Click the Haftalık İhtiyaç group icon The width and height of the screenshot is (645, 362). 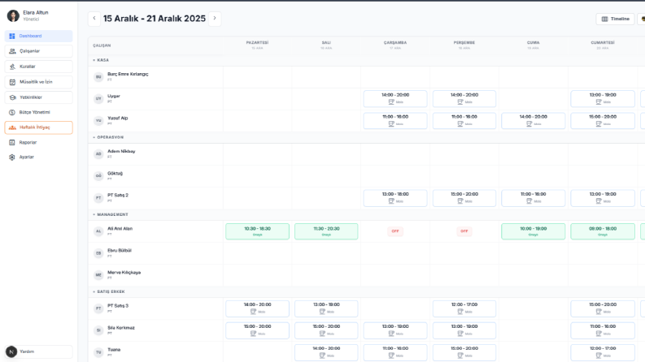pyautogui.click(x=12, y=127)
